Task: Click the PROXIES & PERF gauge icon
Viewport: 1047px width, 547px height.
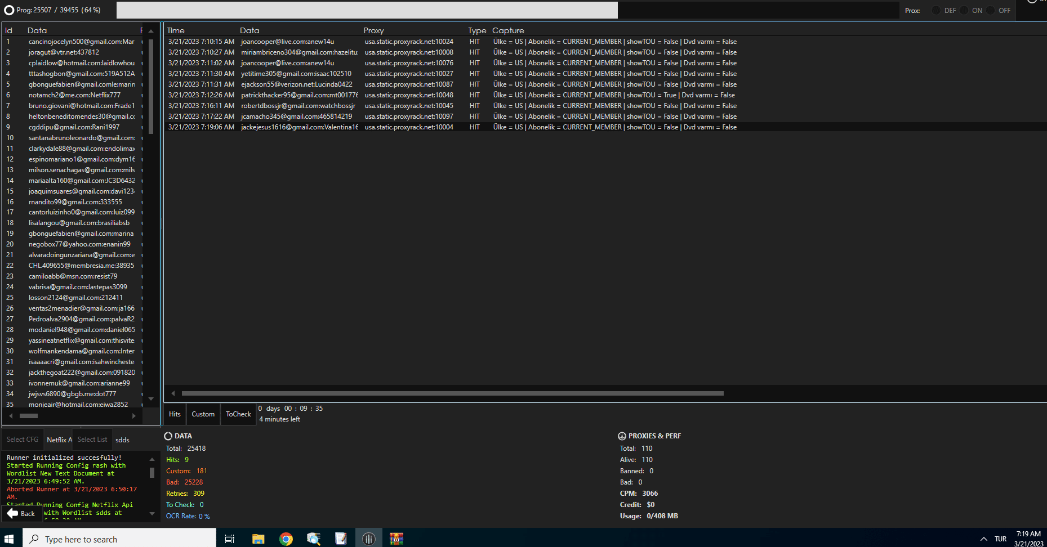Action: tap(622, 436)
